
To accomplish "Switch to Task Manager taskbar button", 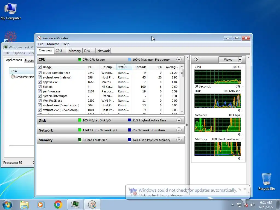I will click(75, 205).
